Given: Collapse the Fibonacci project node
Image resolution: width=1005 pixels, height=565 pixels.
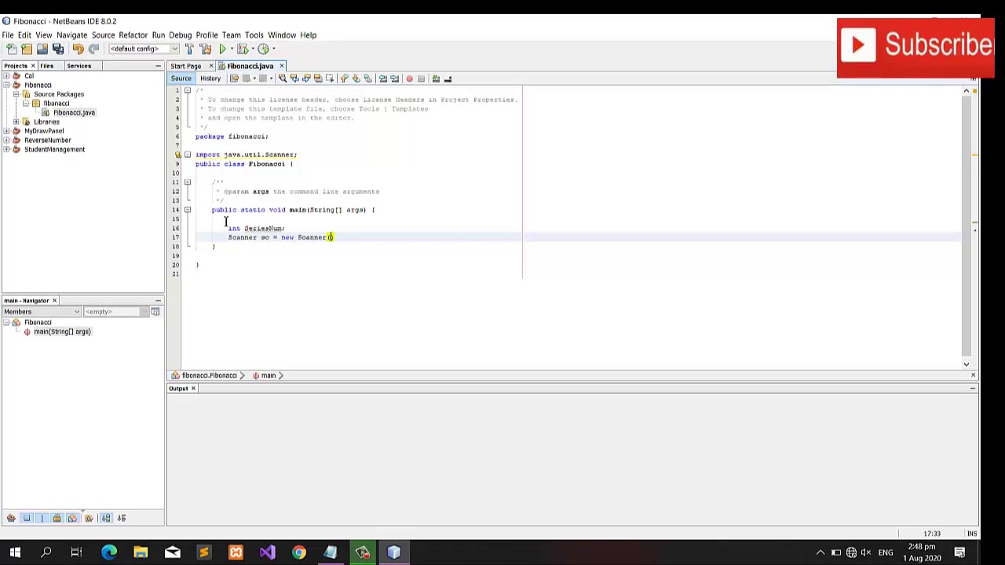Looking at the screenshot, I should (x=6, y=85).
